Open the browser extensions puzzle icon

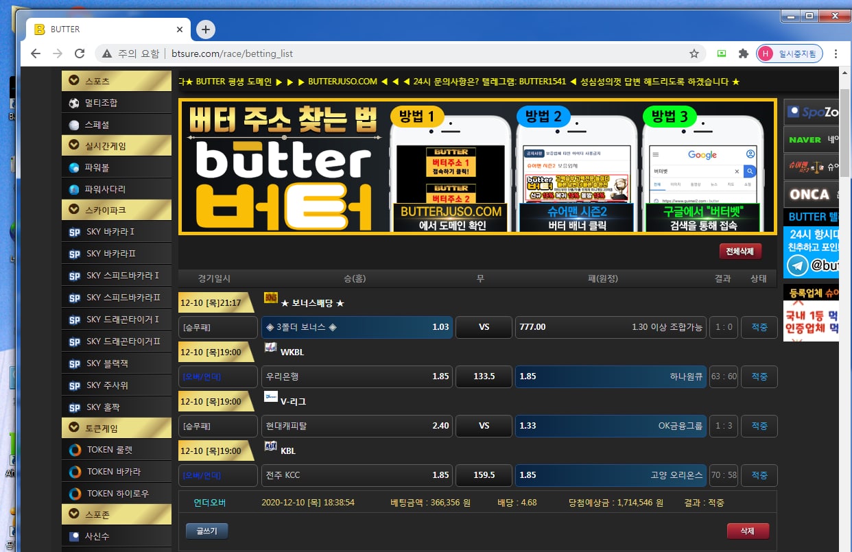point(742,53)
